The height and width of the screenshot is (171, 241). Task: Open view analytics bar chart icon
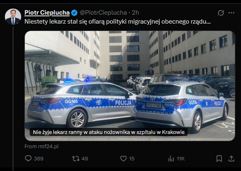coord(171,158)
